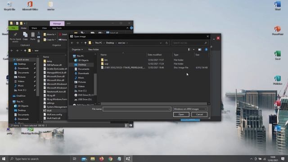Image resolution: width=288 pixels, height=162 pixels.
Task: Open the File tab in Explorer
Action: coord(13,28)
